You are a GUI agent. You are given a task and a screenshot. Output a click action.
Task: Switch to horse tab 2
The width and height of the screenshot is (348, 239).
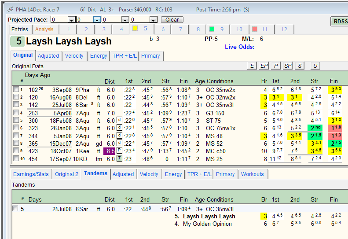(86, 29)
